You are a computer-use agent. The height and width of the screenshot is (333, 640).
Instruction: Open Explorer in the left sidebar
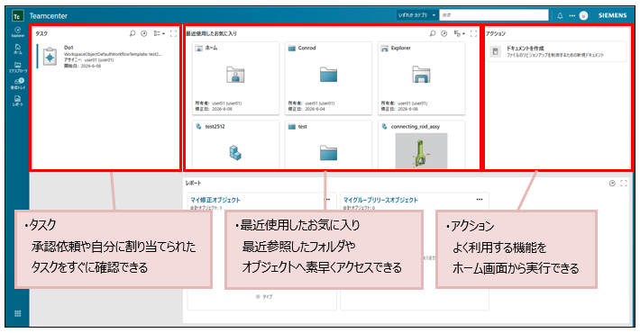point(17,31)
